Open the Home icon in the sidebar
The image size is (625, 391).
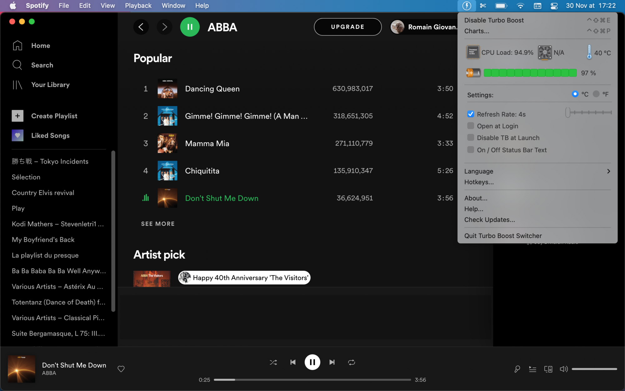pos(17,46)
